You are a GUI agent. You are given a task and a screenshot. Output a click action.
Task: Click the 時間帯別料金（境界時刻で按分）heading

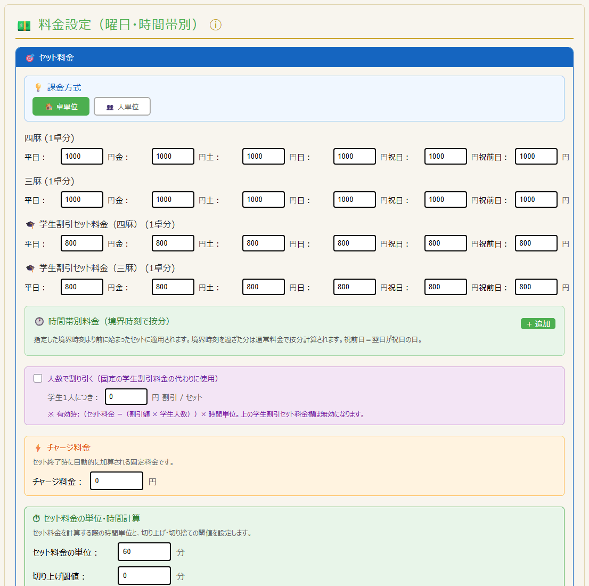(x=109, y=321)
